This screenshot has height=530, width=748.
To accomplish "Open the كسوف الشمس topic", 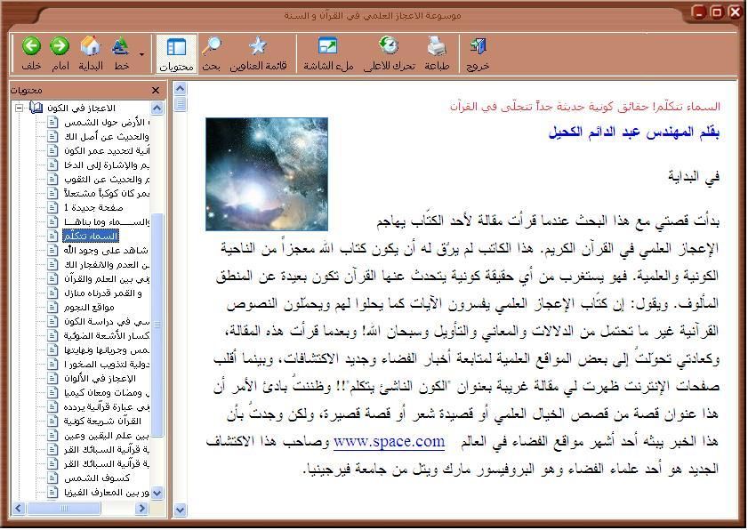I will [x=97, y=478].
